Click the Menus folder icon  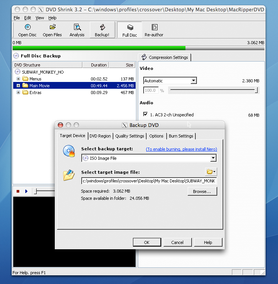25,79
